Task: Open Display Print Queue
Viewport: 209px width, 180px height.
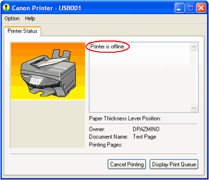Action: click(x=174, y=164)
